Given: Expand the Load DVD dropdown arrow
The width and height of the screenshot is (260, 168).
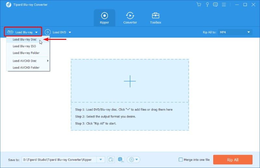Looking at the screenshot, I should pyautogui.click(x=70, y=32).
